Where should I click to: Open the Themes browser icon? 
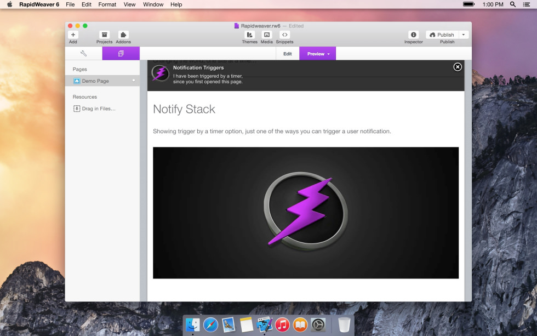(250, 35)
